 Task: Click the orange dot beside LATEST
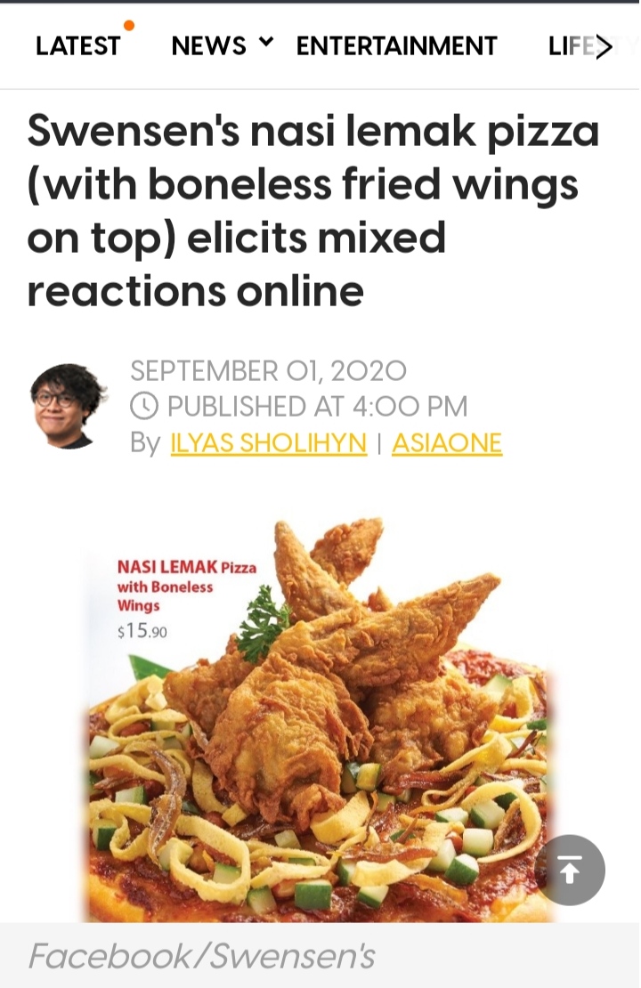coord(128,25)
